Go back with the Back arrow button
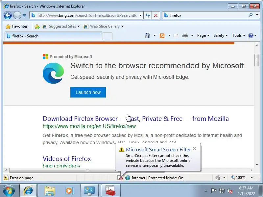This screenshot has height=197, width=263. click(x=8, y=15)
